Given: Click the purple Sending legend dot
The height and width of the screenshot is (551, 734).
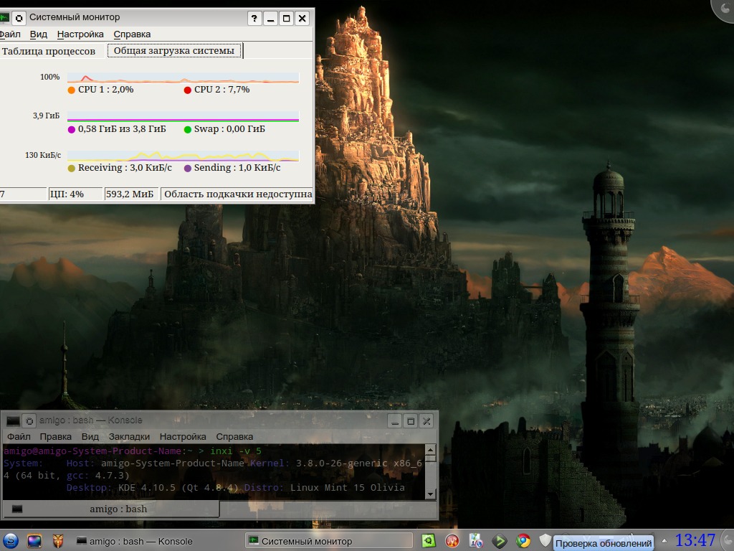Looking at the screenshot, I should 188,168.
